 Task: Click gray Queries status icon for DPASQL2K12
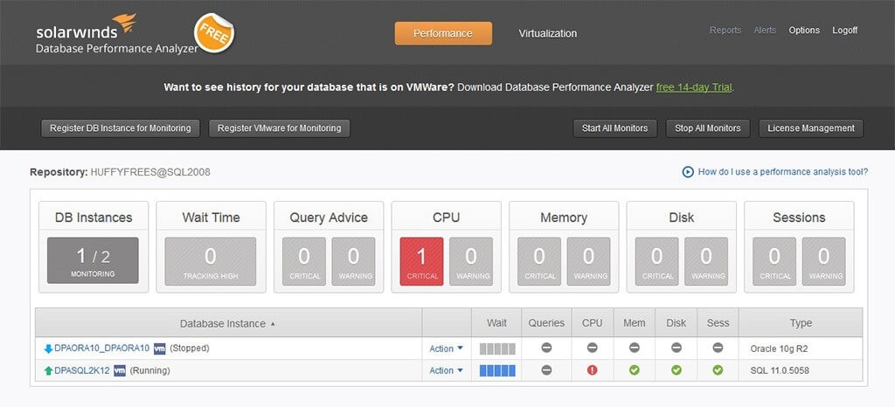(x=546, y=370)
